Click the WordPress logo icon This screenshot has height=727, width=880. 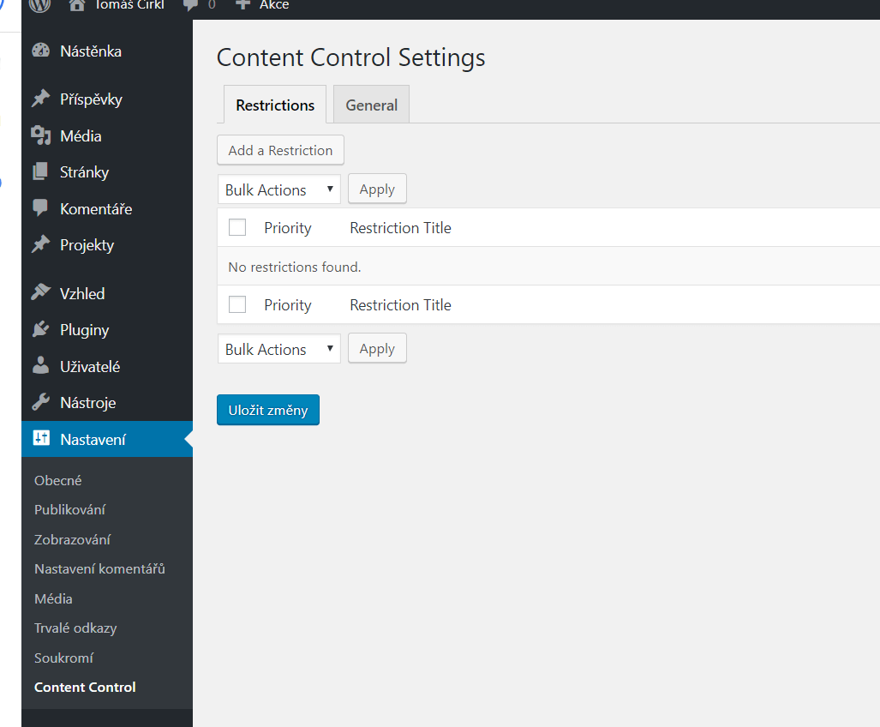tap(40, 4)
